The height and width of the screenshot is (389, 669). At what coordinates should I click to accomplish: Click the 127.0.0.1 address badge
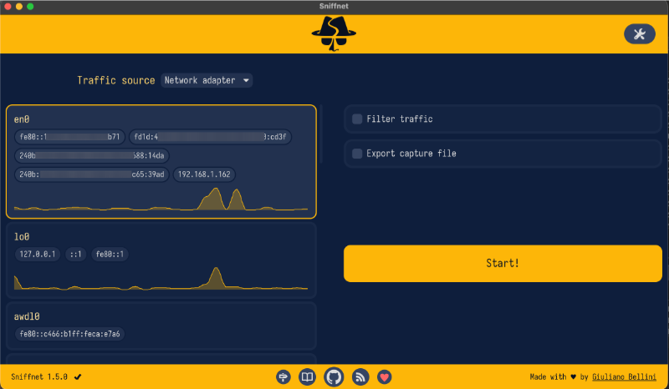coord(38,255)
